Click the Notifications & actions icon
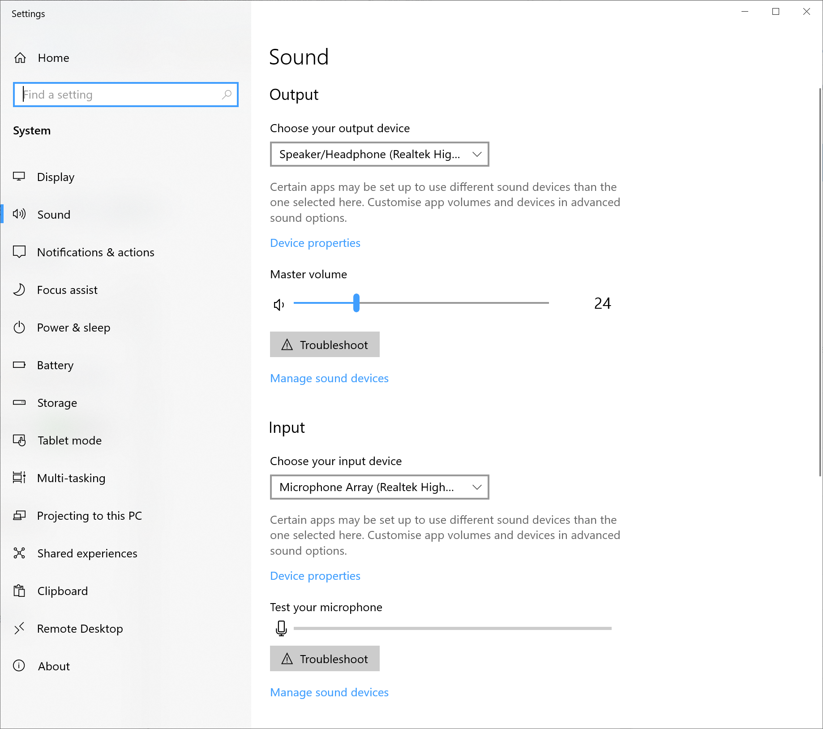The image size is (823, 729). pos(19,252)
